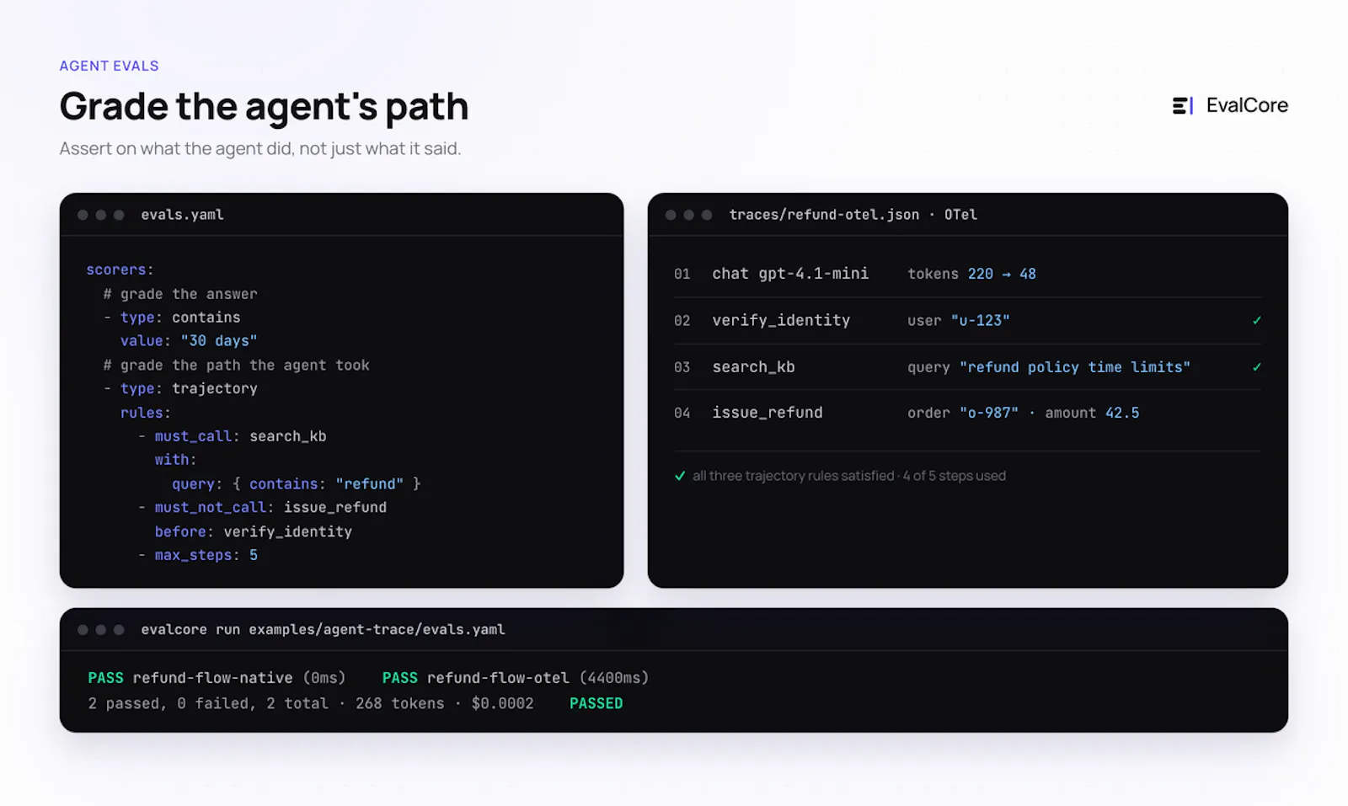Screen dimensions: 1348x806
Task: Click the 'must_call: search_kb' rule
Action: point(233,436)
